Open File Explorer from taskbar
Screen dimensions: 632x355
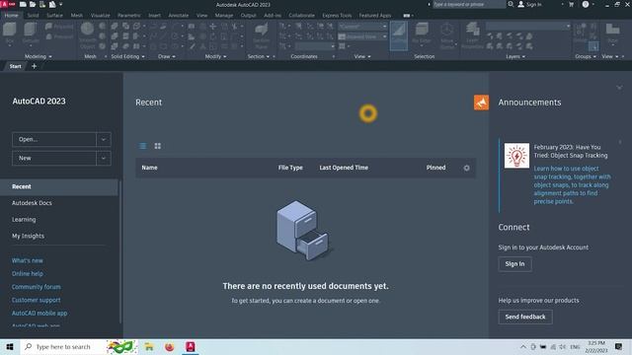tap(149, 346)
